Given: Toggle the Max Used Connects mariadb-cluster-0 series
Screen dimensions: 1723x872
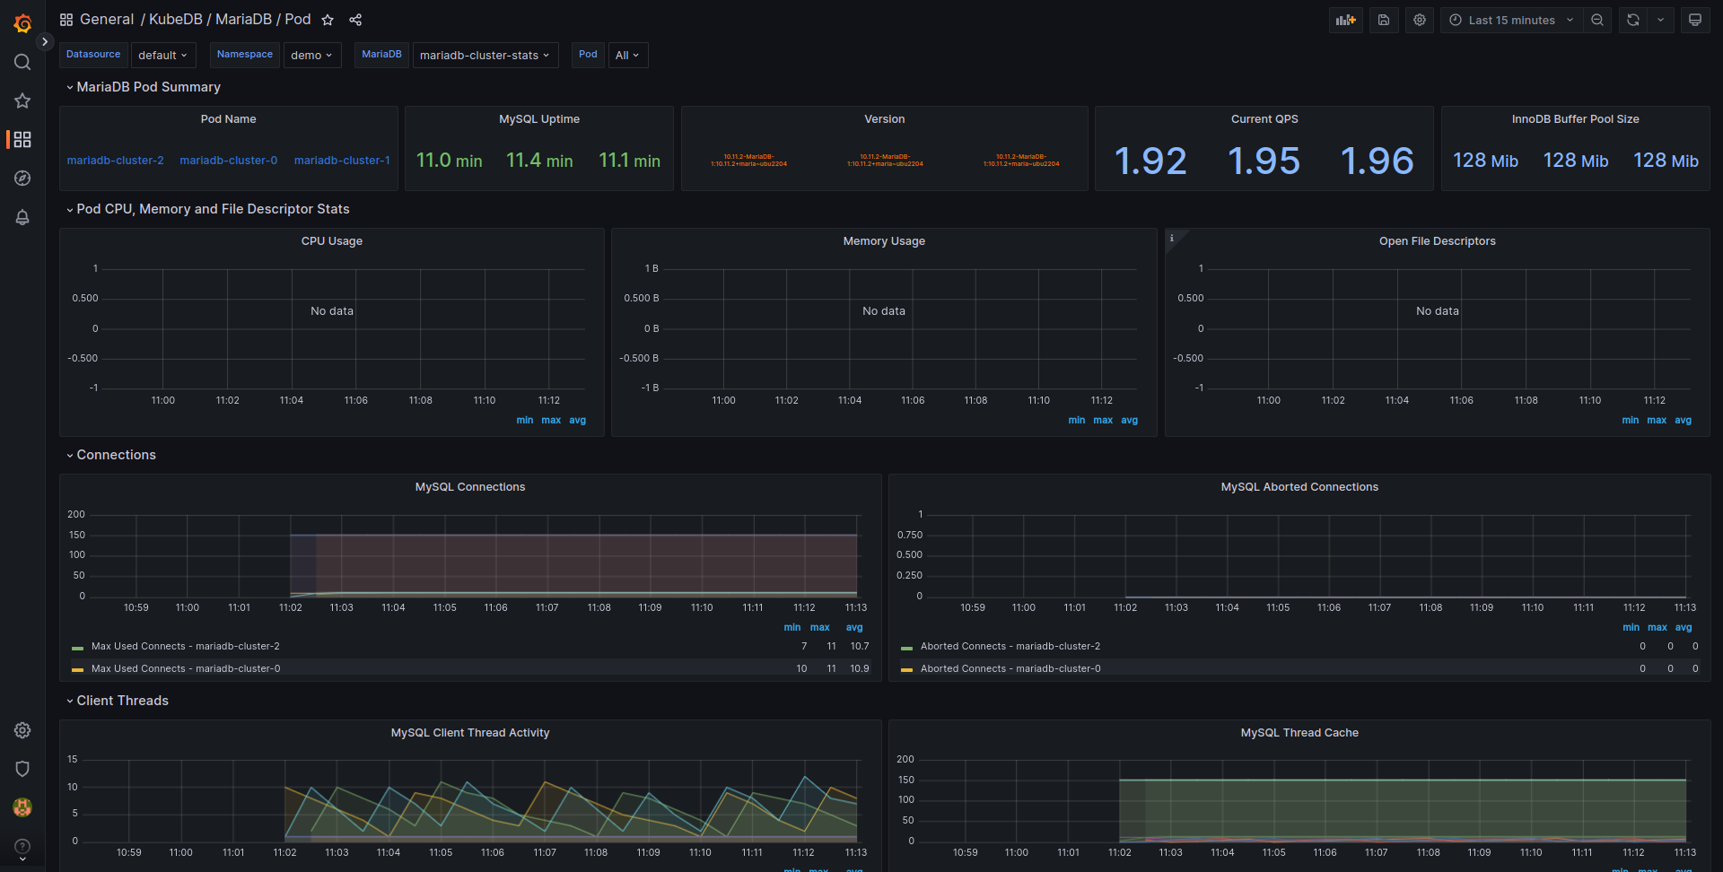Looking at the screenshot, I should pyautogui.click(x=186, y=668).
